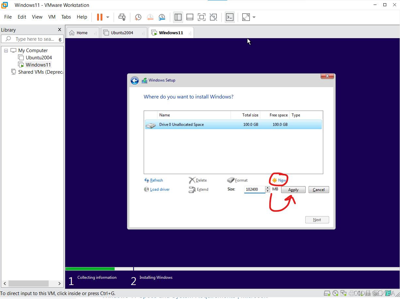Click the hard disk status bar icon
This screenshot has height=299, width=400.
pyautogui.click(x=328, y=293)
